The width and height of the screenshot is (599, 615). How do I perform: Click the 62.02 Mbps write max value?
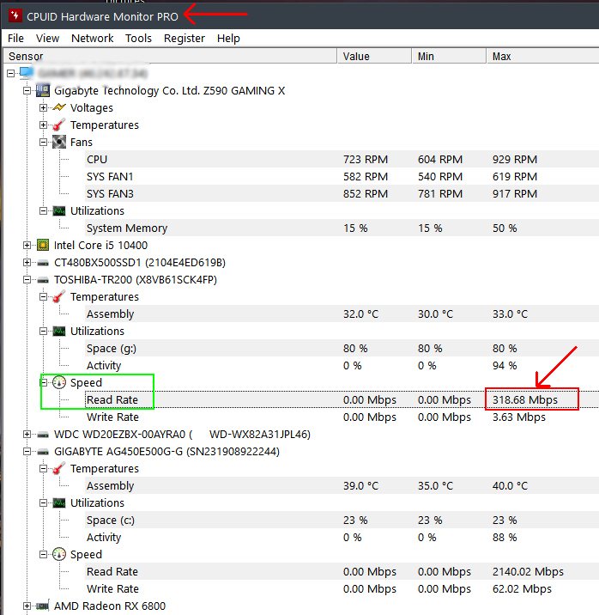(522, 588)
